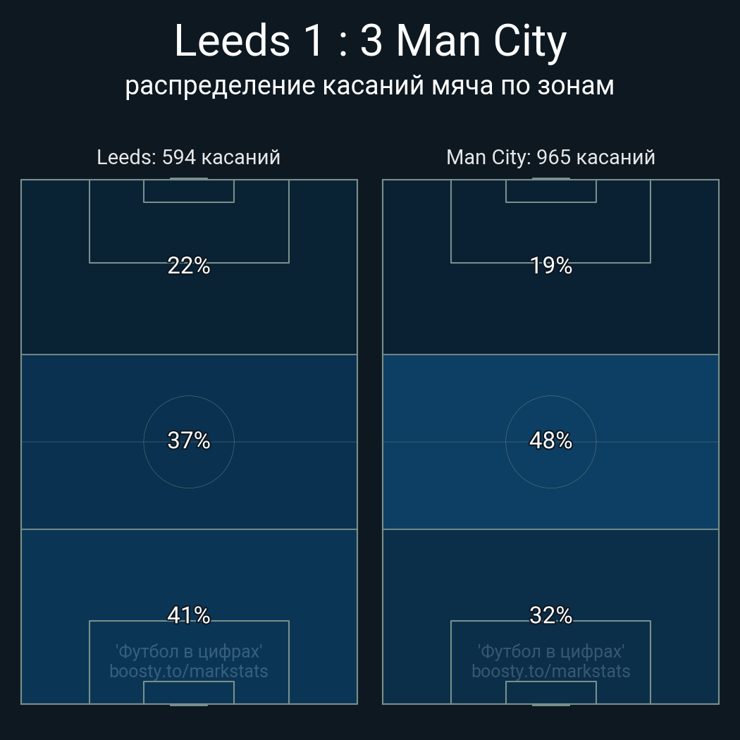Open the boosty.to/markstats link on the Man City pitch

[x=551, y=671]
